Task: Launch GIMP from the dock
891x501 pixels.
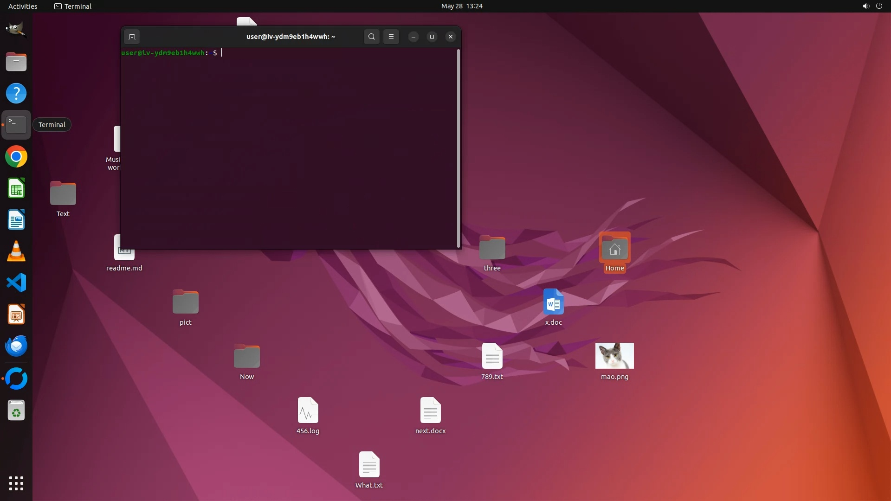Action: (16, 30)
